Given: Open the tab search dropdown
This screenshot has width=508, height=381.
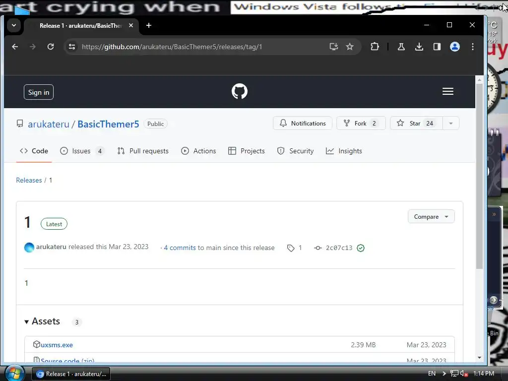Looking at the screenshot, I should (14, 25).
